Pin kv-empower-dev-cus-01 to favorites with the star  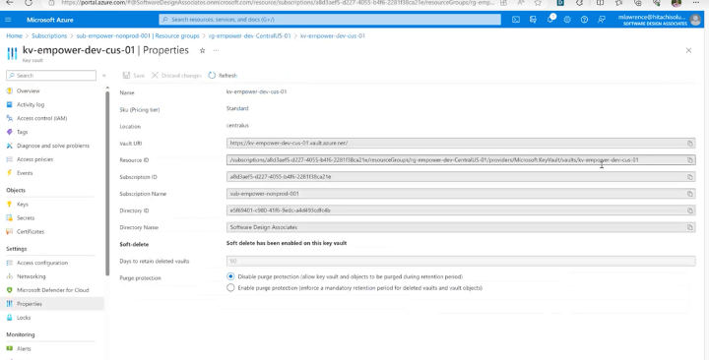(203, 50)
